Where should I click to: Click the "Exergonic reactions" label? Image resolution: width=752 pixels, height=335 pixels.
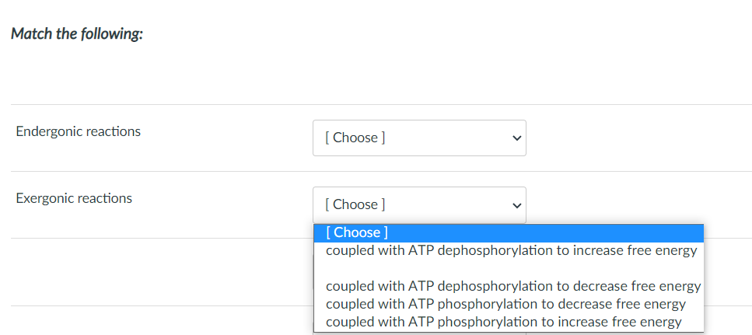tap(74, 198)
